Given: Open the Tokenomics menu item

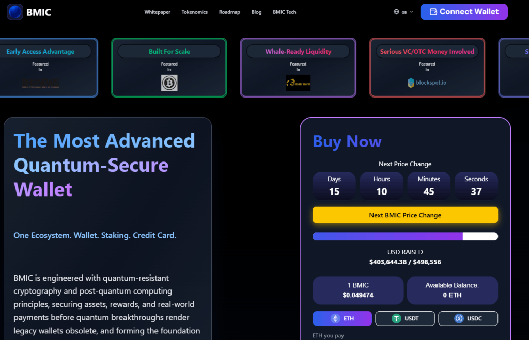Looking at the screenshot, I should tap(194, 12).
